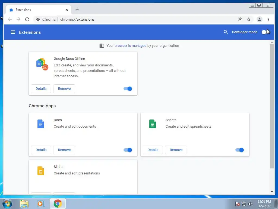Click the scrollbar up arrow
Image resolution: width=278 pixels, height=209 pixels.
pos(272,42)
